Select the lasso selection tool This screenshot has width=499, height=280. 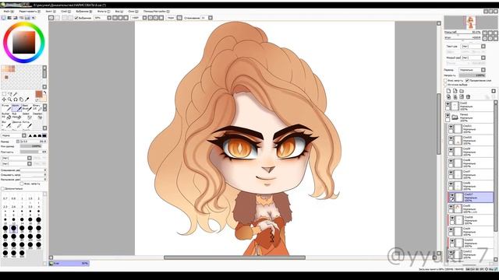tap(10, 94)
